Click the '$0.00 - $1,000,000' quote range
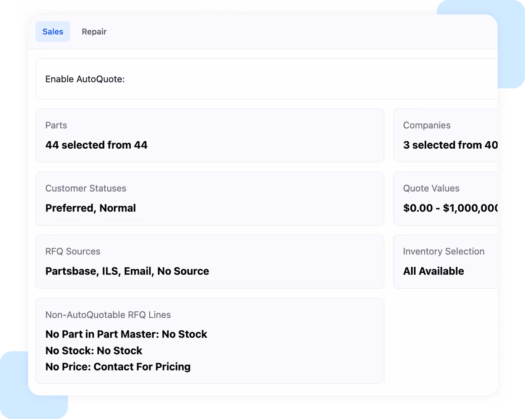This screenshot has height=419, width=525. point(450,208)
